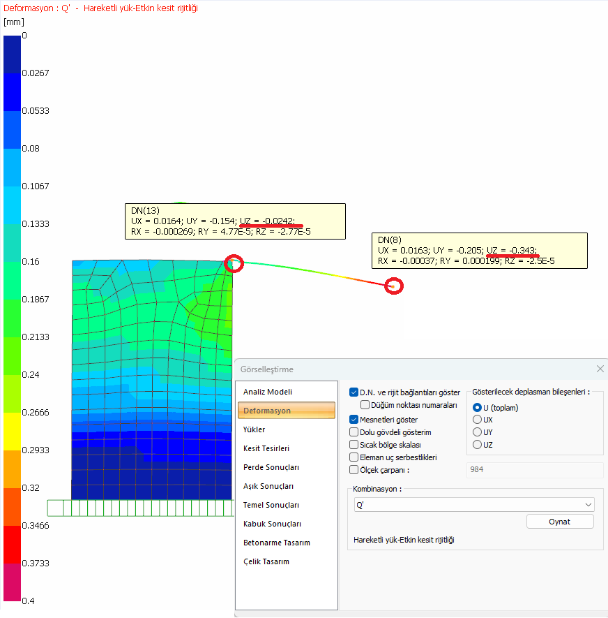Image resolution: width=608 pixels, height=618 pixels.
Task: Switch to Kesit Tesirleri section
Action: (x=266, y=448)
